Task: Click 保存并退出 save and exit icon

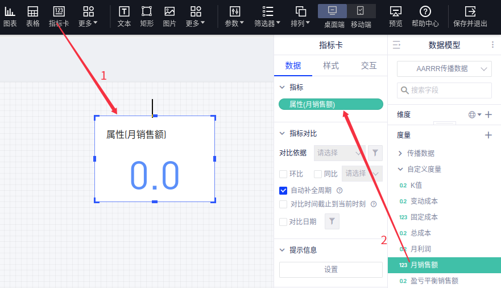Action: (x=470, y=11)
